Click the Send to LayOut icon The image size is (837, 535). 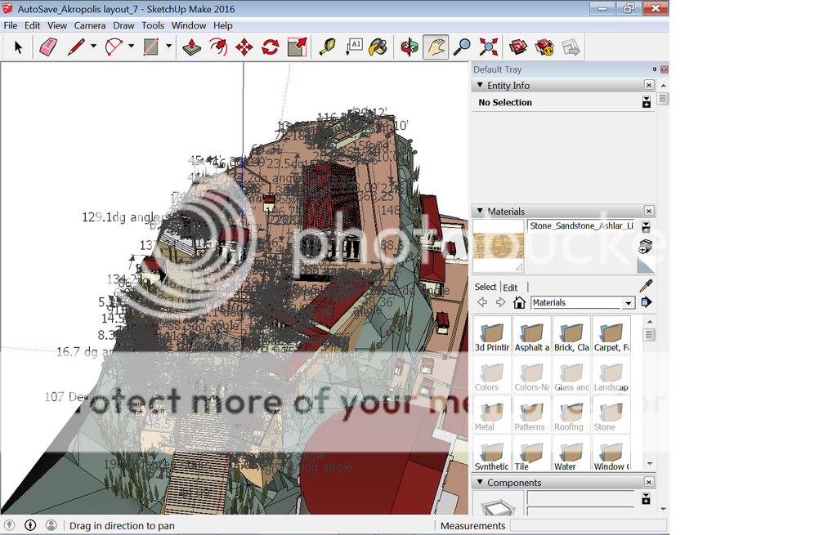[x=571, y=47]
